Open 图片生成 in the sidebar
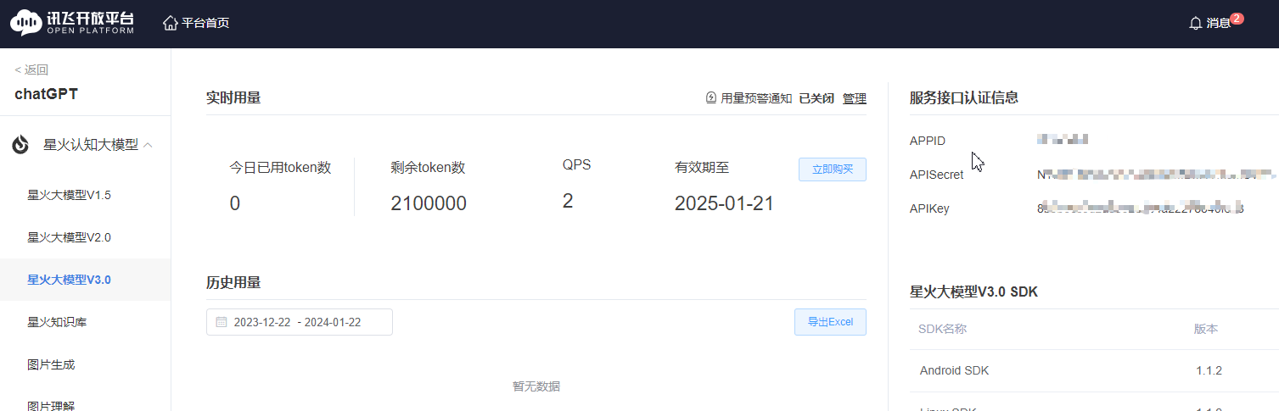1279x411 pixels. click(x=85, y=364)
